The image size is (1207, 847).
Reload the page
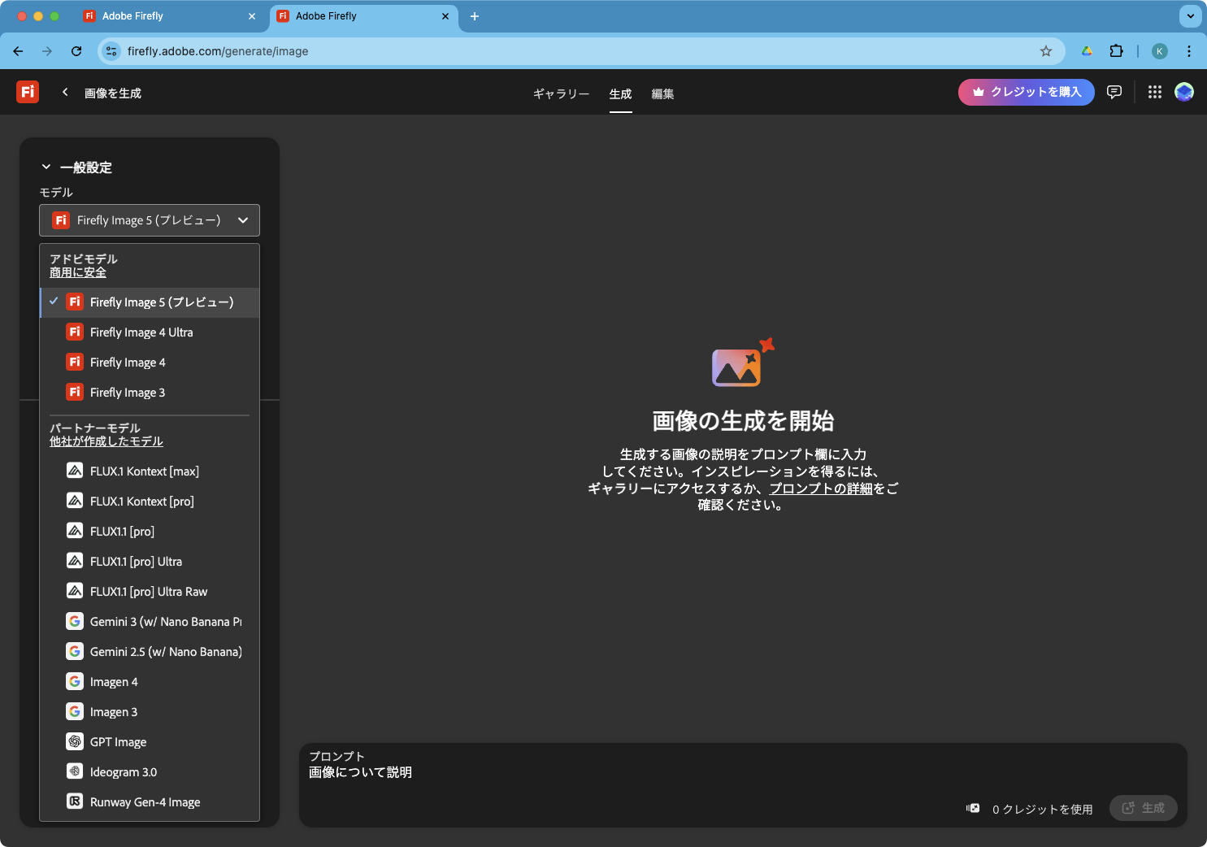point(76,51)
